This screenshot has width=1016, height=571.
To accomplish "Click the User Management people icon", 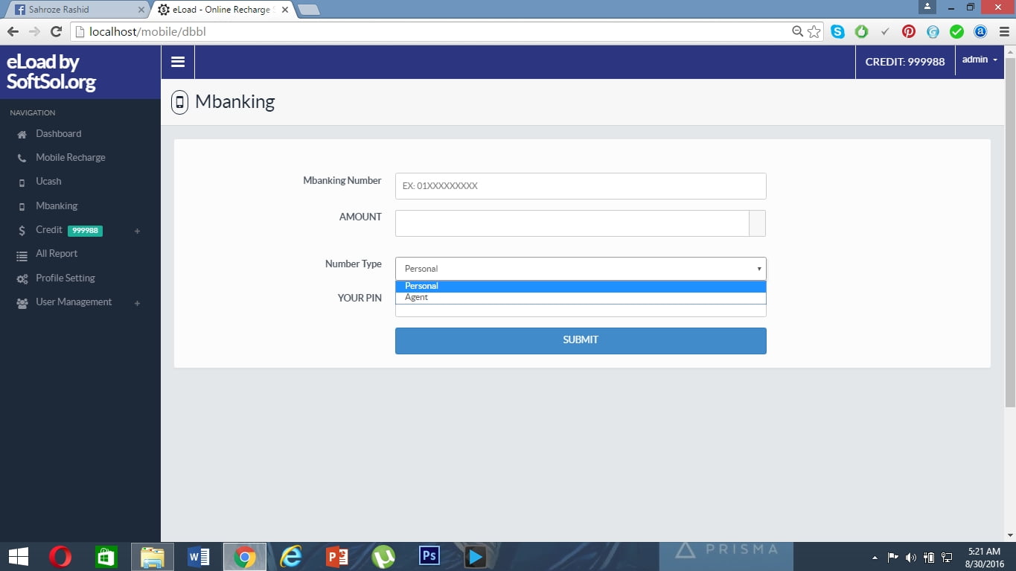I will coord(22,303).
